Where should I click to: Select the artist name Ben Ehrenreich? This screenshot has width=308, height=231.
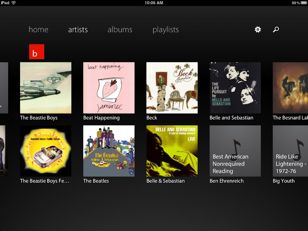coord(226,181)
